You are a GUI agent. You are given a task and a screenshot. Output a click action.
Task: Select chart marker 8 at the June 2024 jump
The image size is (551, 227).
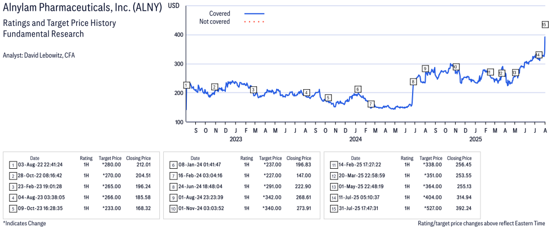tap(413, 82)
